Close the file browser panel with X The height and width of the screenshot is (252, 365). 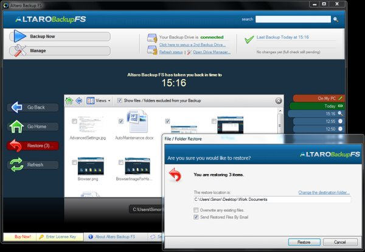tap(279, 100)
